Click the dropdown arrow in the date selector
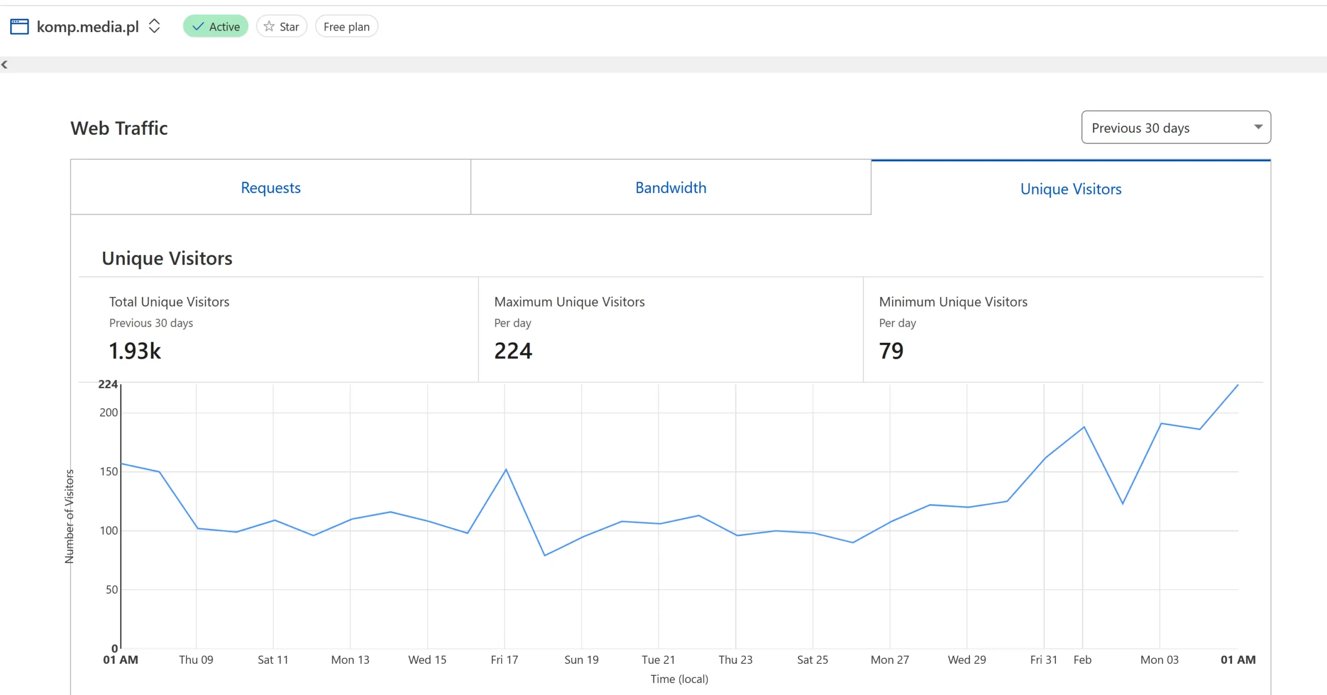 (x=1258, y=127)
